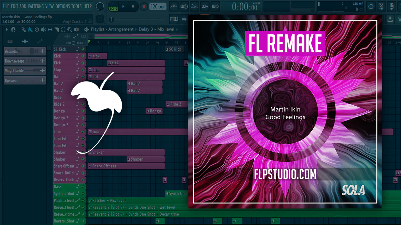This screenshot has height=225, width=401.
Task: Click the song time display
Action: point(245,7)
